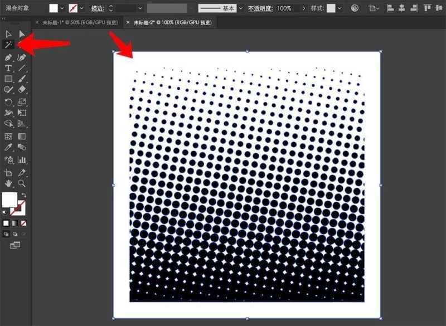
Task: Choose the Rectangle tool
Action: (8, 79)
